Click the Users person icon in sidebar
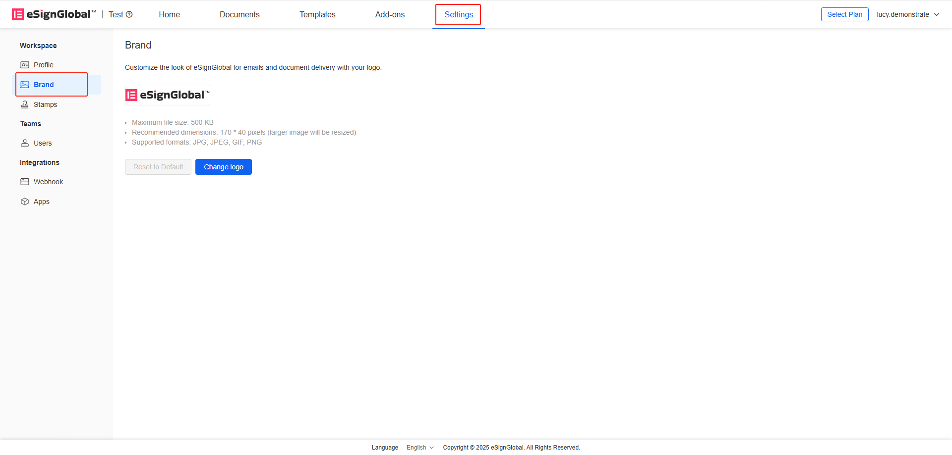952x455 pixels. 25,143
